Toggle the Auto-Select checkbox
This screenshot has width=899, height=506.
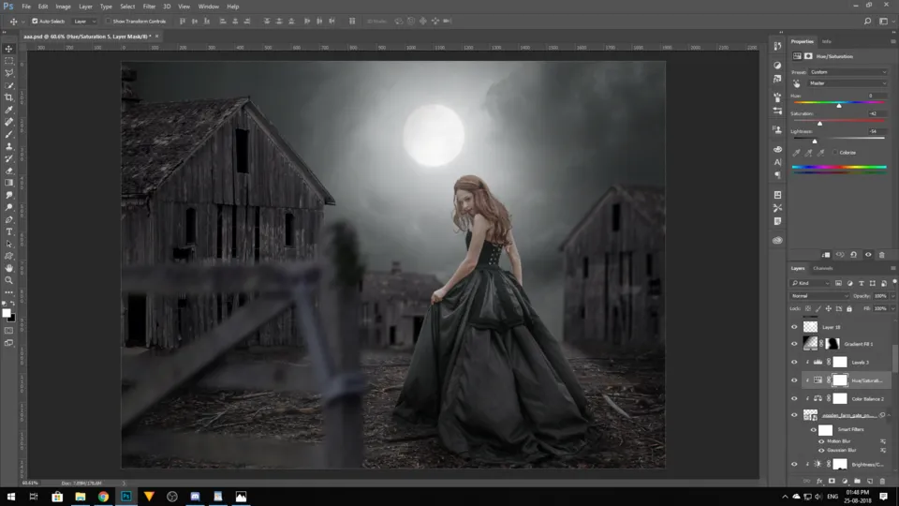pos(36,21)
